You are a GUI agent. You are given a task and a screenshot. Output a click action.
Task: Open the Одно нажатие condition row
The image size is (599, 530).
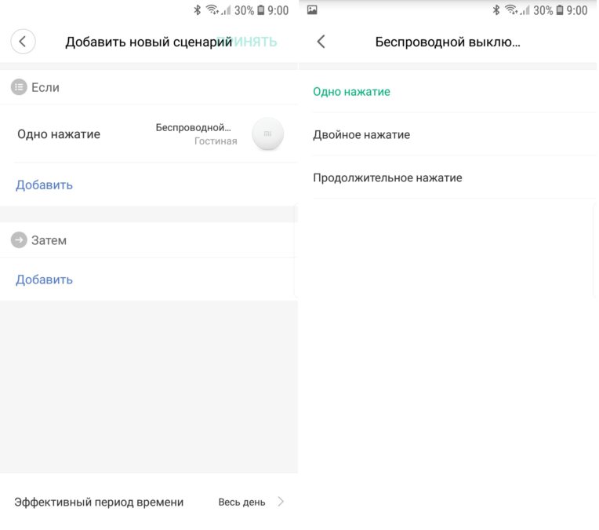pos(59,134)
